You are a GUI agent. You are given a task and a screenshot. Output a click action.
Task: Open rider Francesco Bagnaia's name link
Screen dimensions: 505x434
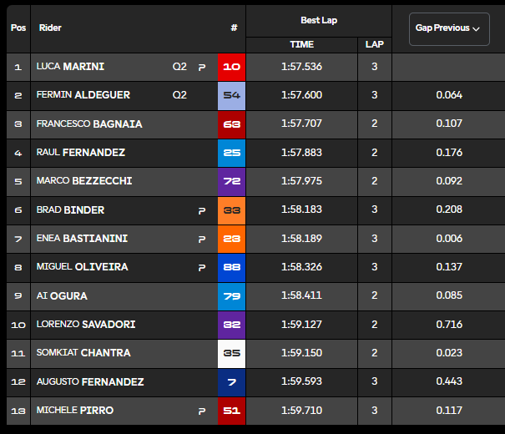point(89,124)
